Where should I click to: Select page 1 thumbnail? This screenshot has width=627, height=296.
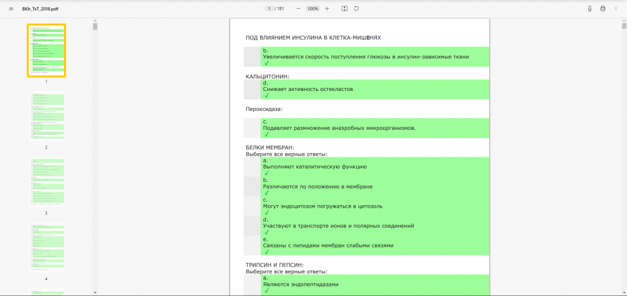point(46,50)
